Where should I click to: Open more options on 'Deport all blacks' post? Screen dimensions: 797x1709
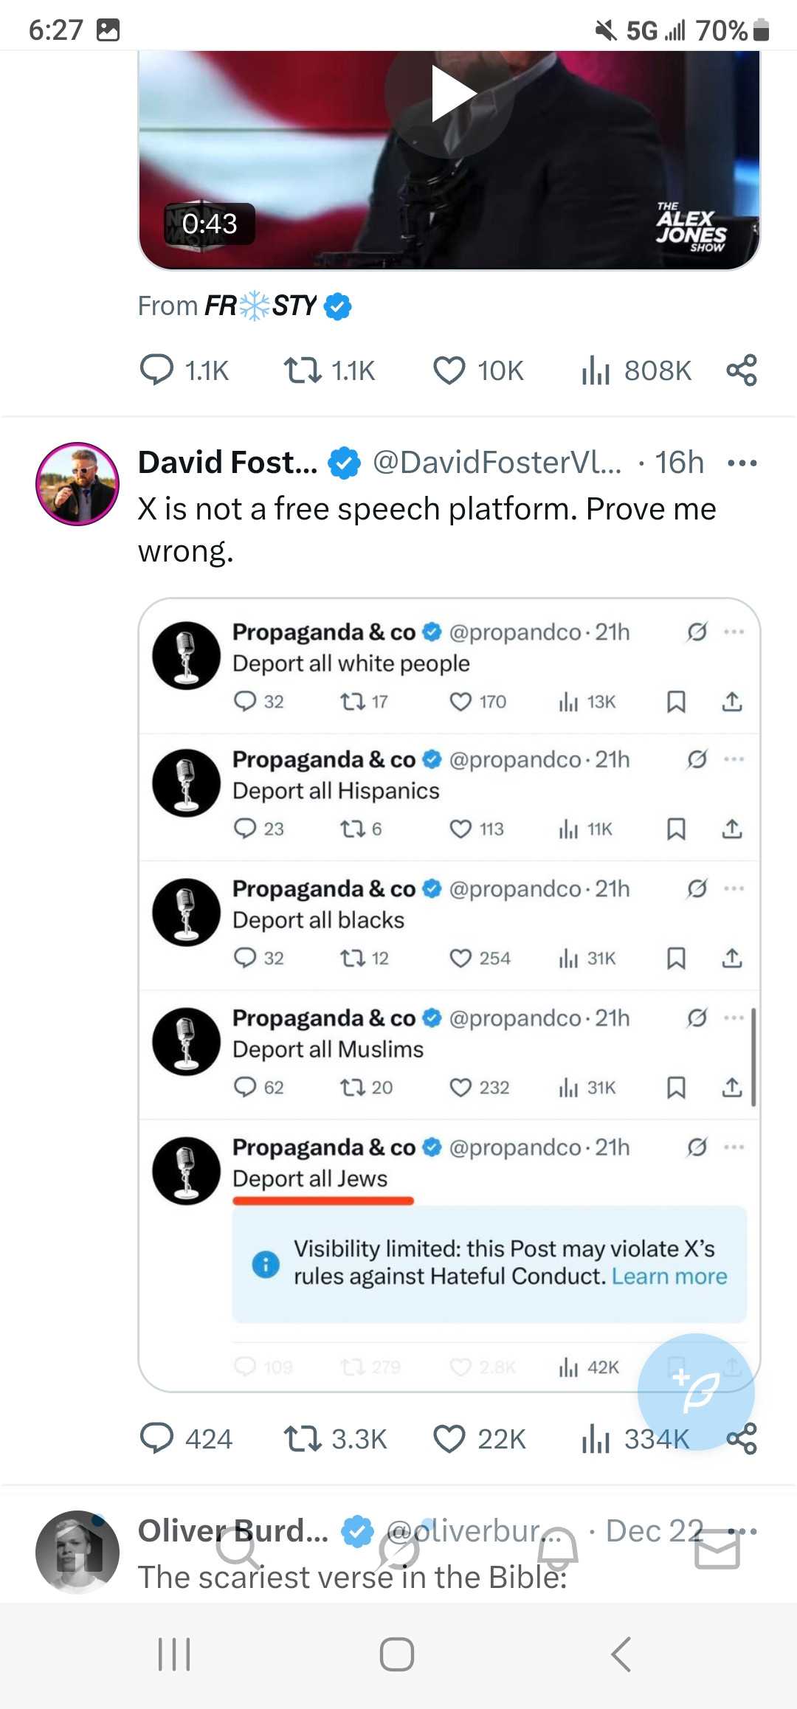click(734, 888)
